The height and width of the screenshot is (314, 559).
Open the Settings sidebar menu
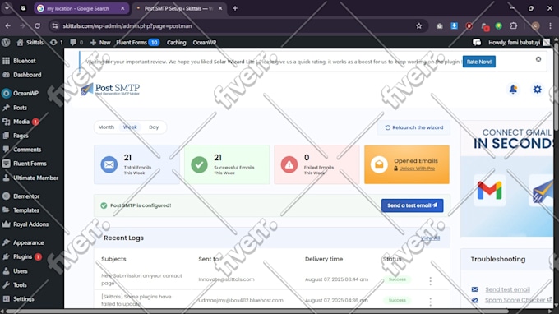tap(24, 298)
